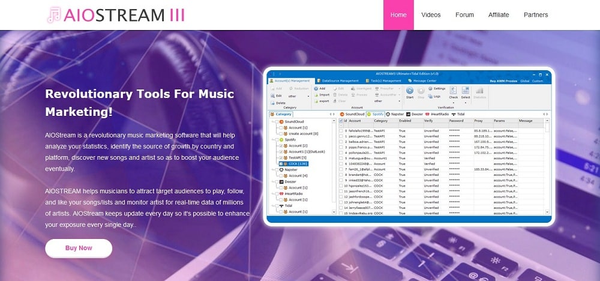The width and height of the screenshot is (600, 281).
Task: Open the Videos menu item
Action: 431,15
